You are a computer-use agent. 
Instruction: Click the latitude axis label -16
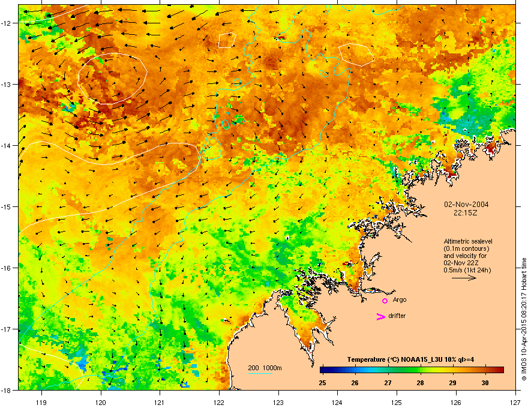tap(6, 268)
